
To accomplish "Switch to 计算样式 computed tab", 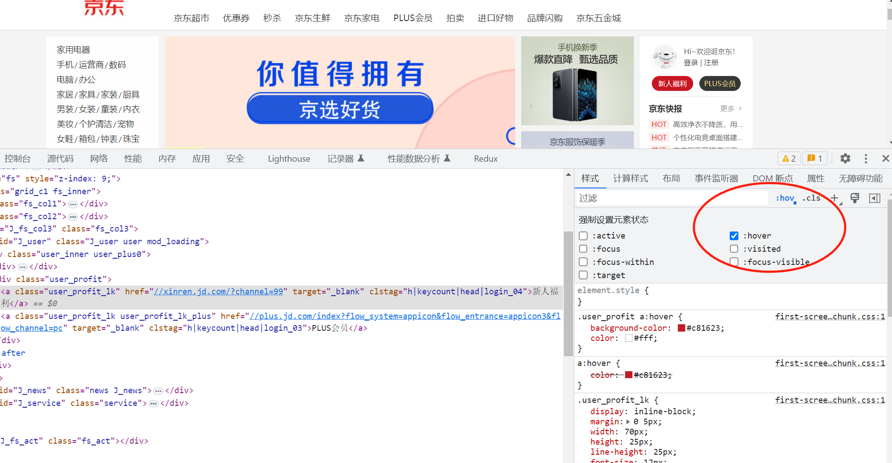I will tap(631, 178).
